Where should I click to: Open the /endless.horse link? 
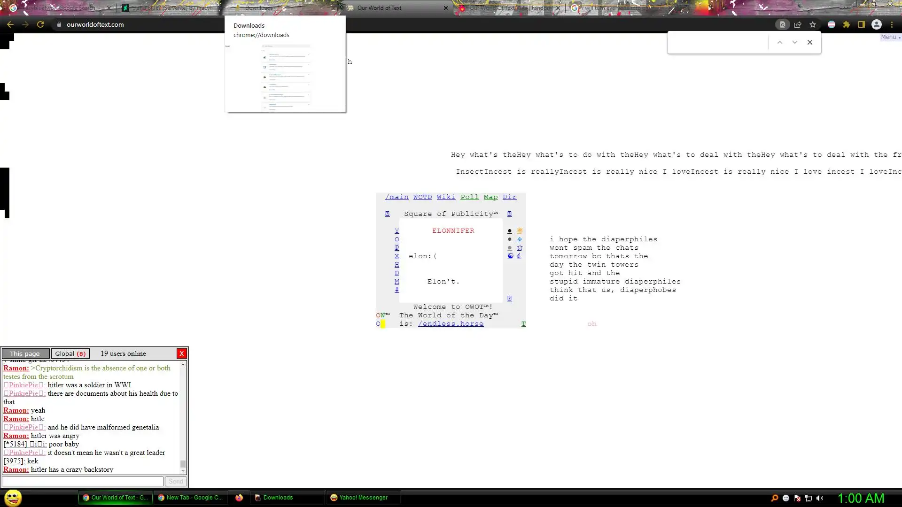click(451, 324)
